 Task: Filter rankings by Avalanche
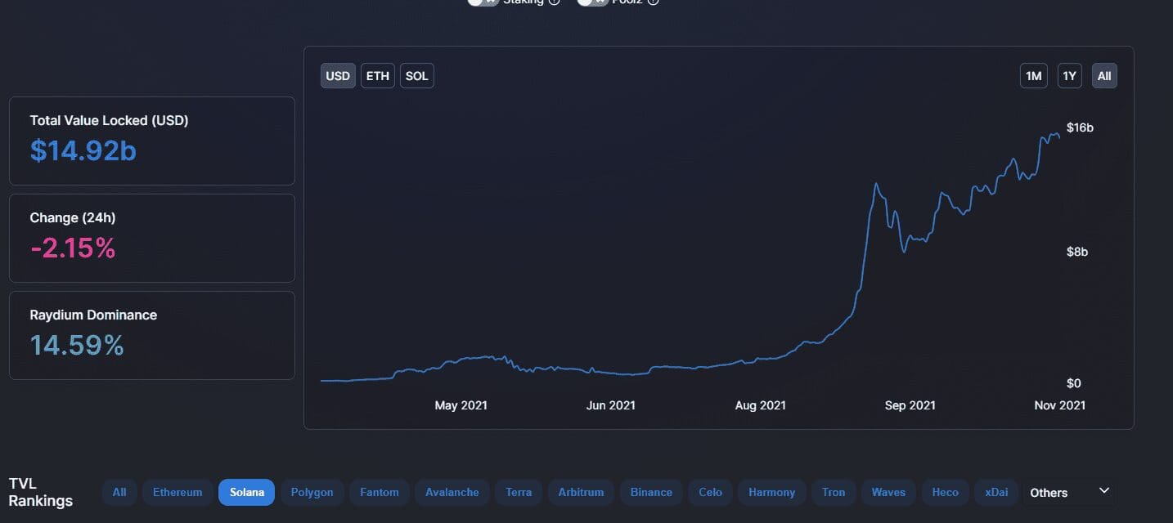point(452,492)
